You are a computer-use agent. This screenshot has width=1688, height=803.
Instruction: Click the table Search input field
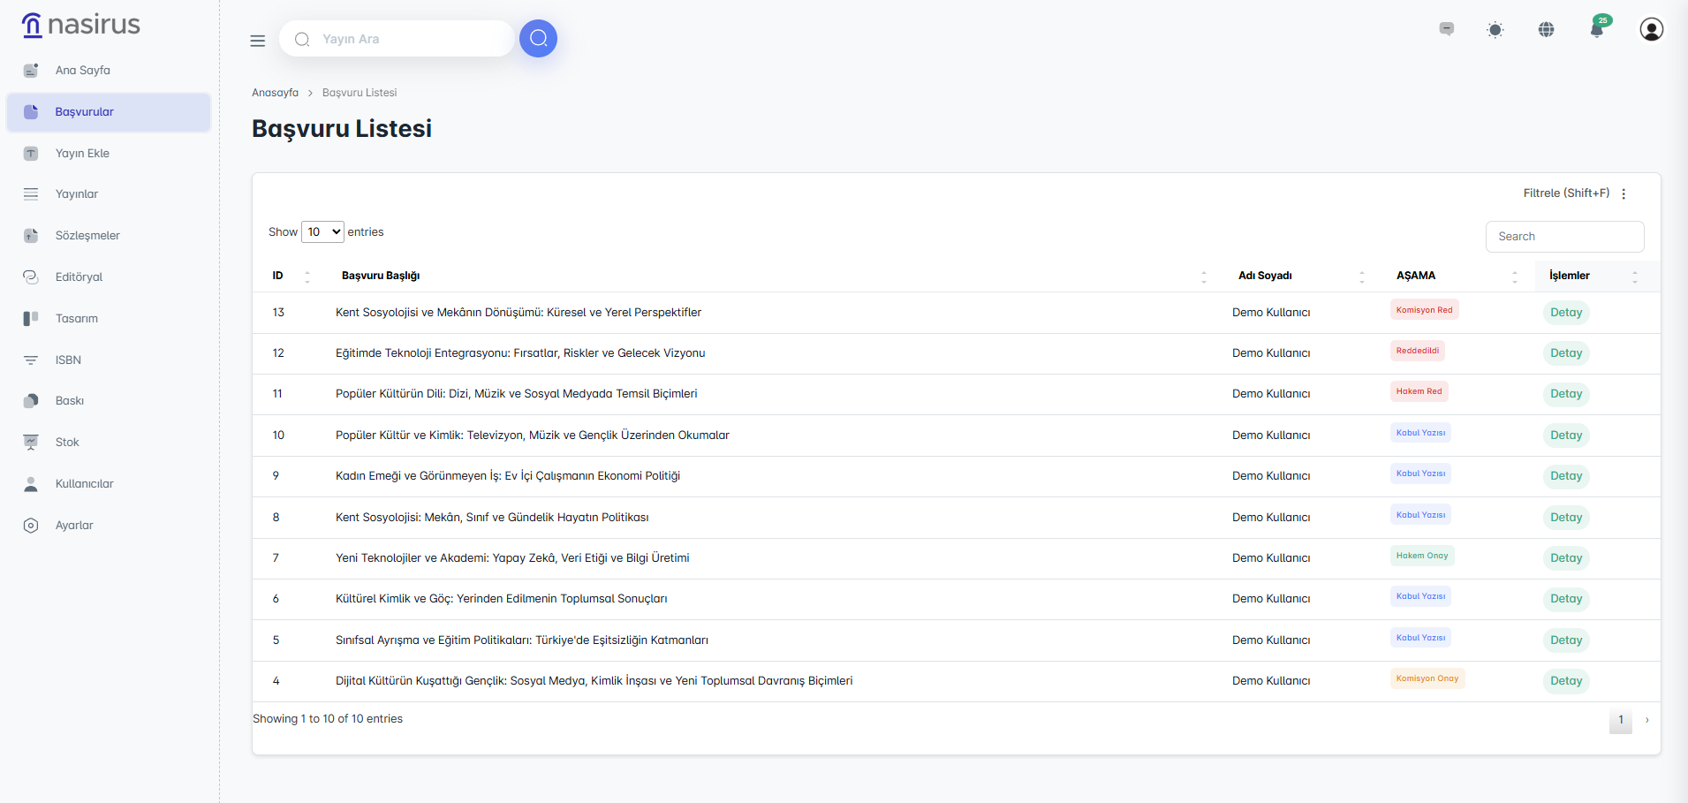[x=1564, y=237]
